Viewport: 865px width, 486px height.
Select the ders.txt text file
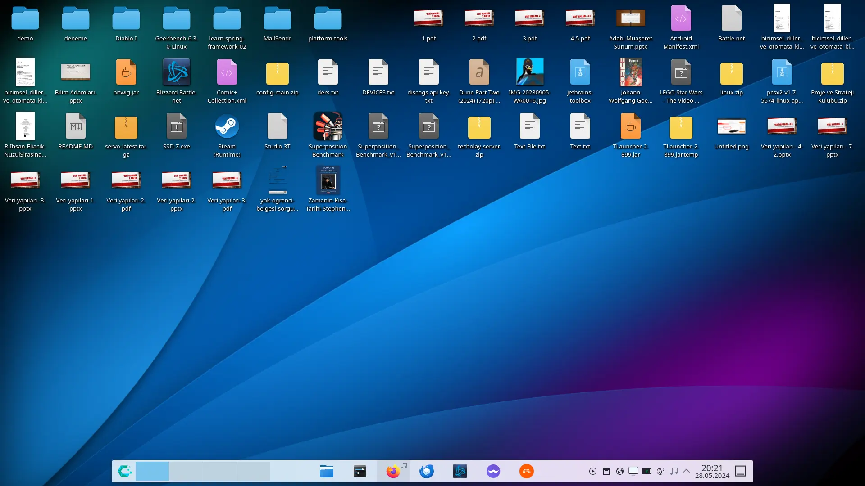328,78
